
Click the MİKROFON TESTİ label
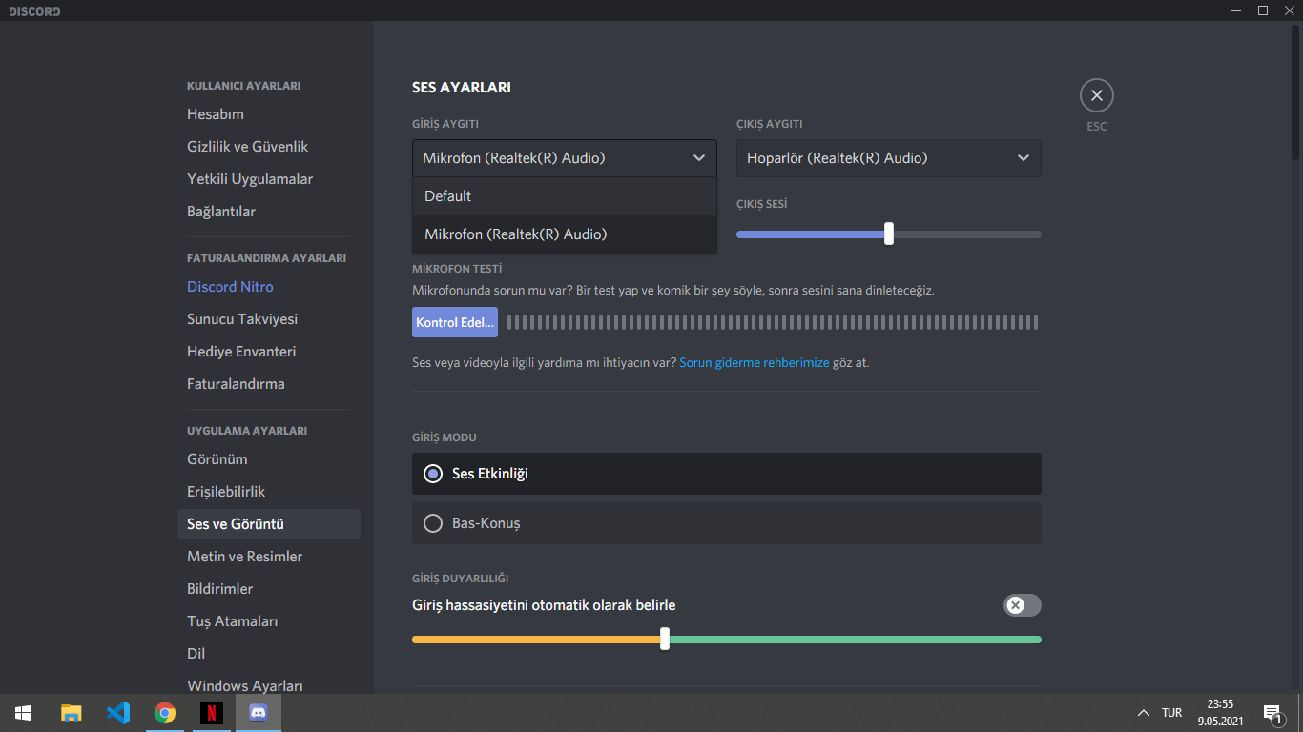[x=457, y=269]
